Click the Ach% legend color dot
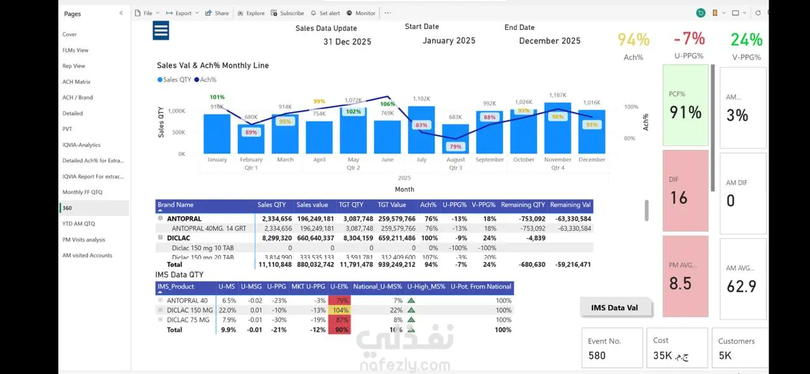The width and height of the screenshot is (810, 374). (196, 80)
